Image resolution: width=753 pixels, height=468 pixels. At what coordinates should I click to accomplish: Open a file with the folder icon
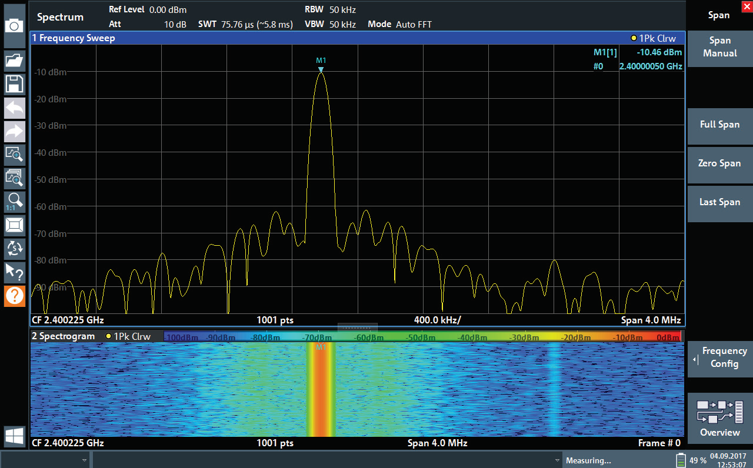pos(14,60)
